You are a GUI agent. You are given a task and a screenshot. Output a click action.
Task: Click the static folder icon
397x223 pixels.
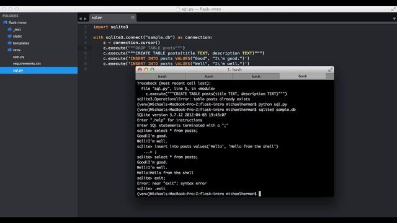pos(10,36)
